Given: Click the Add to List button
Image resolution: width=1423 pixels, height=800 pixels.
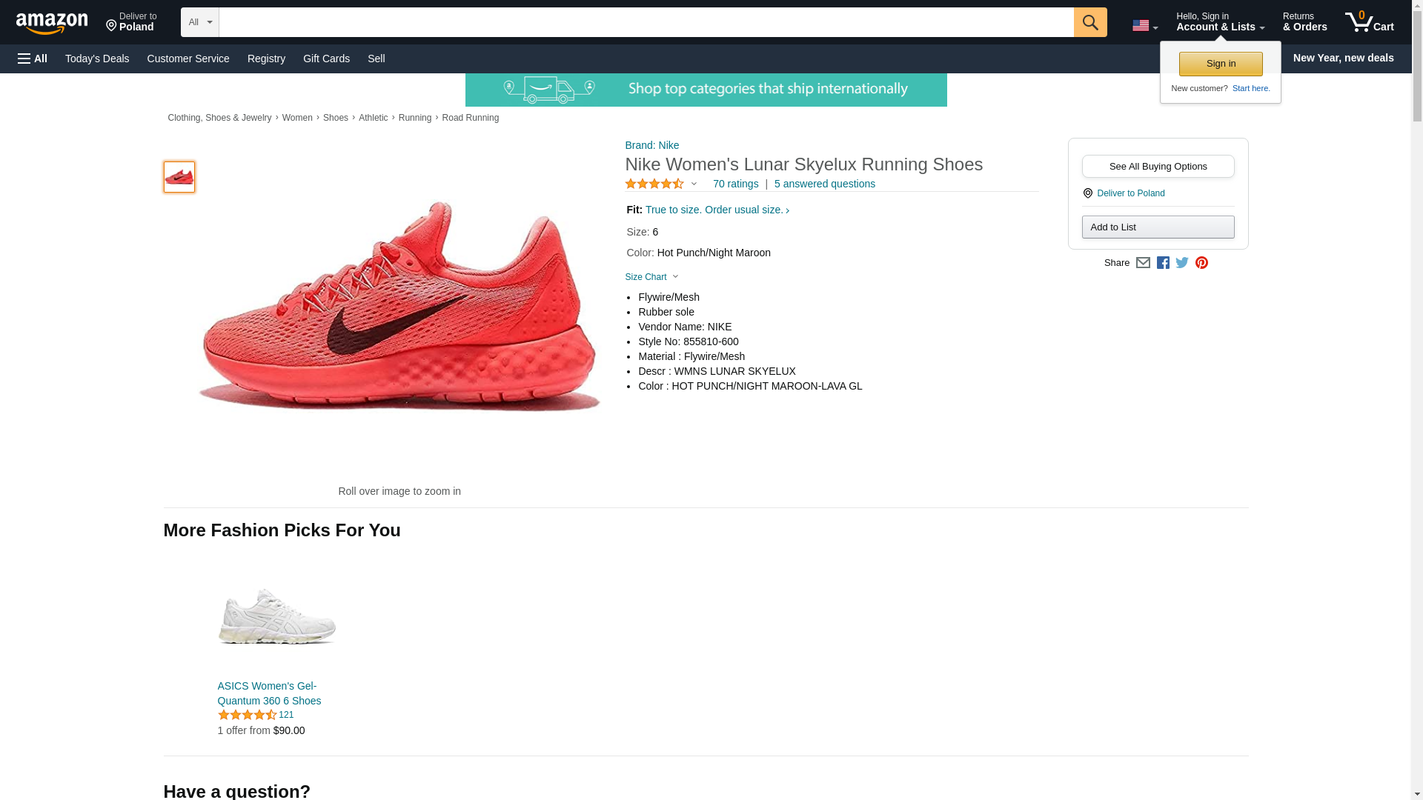Looking at the screenshot, I should coord(1158,227).
